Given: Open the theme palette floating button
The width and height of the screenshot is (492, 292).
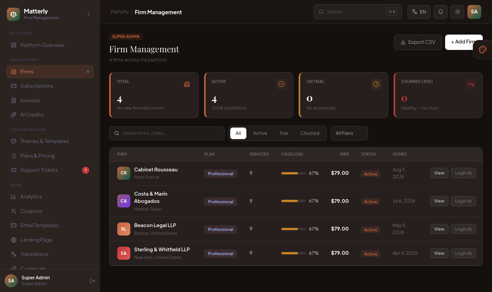Looking at the screenshot, I should (x=483, y=50).
